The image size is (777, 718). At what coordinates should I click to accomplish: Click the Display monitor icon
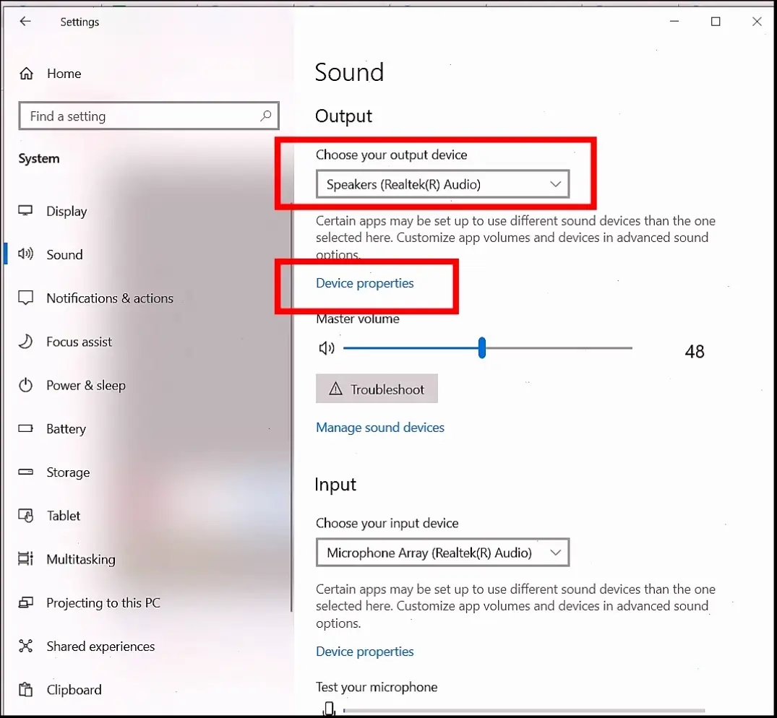click(26, 211)
